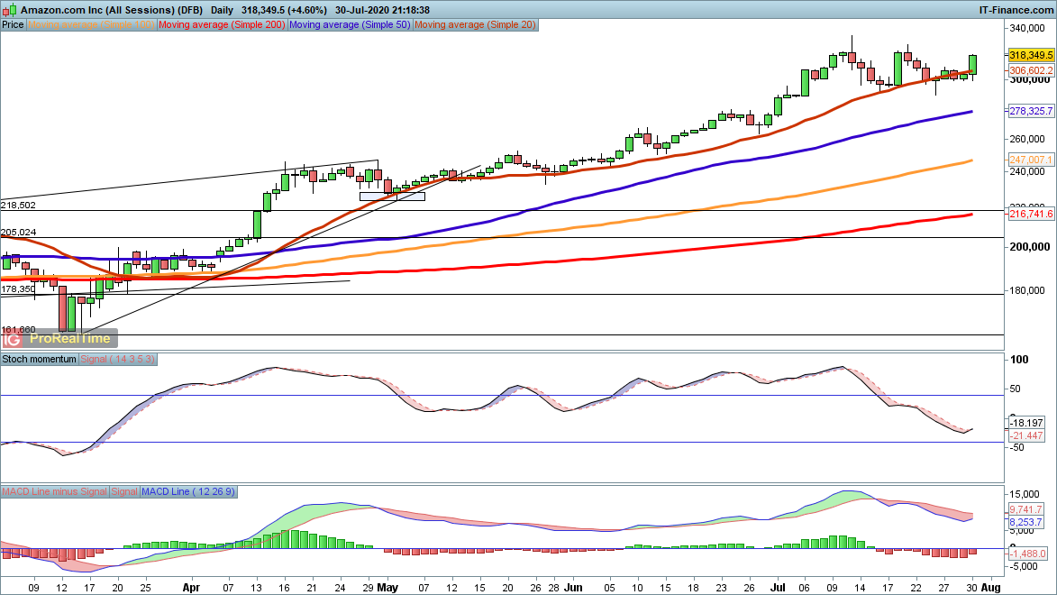Click the 15,000 MACD axis label
Viewport: 1057px width, 595px height.
pos(1025,495)
